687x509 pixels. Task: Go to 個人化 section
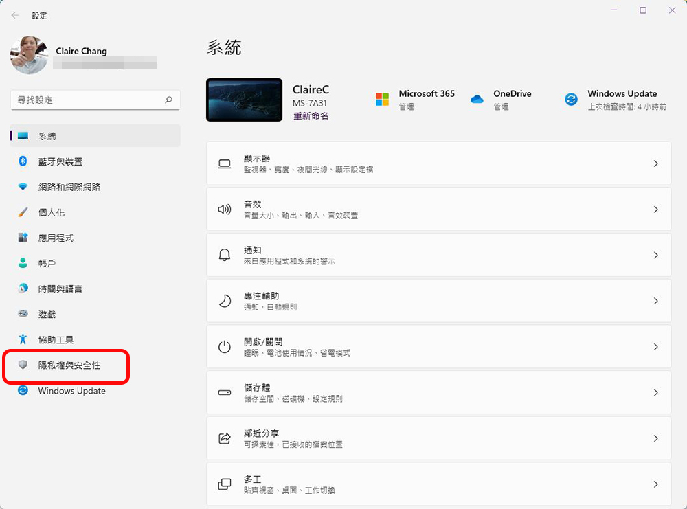point(95,212)
